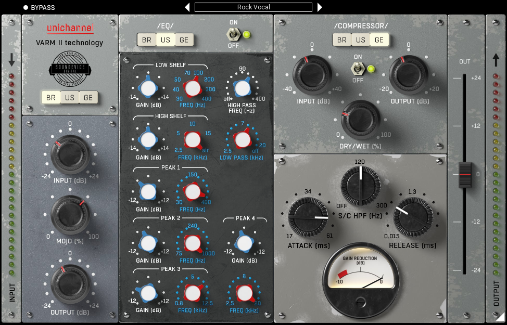Click the unichannel logo text
This screenshot has height=325, width=507.
[x=70, y=29]
